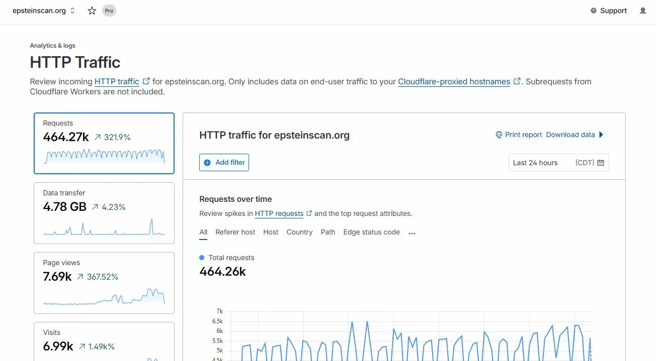Click the 6.5k y-axis label

point(217,321)
